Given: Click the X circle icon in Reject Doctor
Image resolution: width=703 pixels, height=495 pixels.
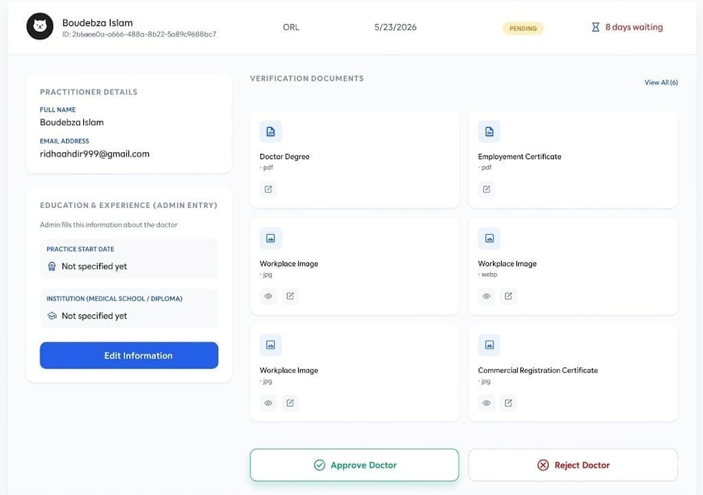Looking at the screenshot, I should (x=543, y=465).
